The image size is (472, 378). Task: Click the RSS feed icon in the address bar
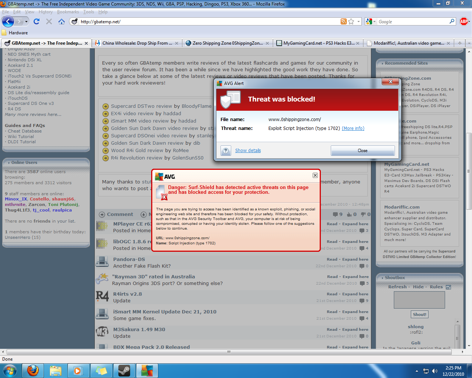343,21
